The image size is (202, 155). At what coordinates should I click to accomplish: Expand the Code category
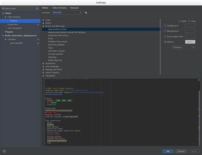pos(43,20)
